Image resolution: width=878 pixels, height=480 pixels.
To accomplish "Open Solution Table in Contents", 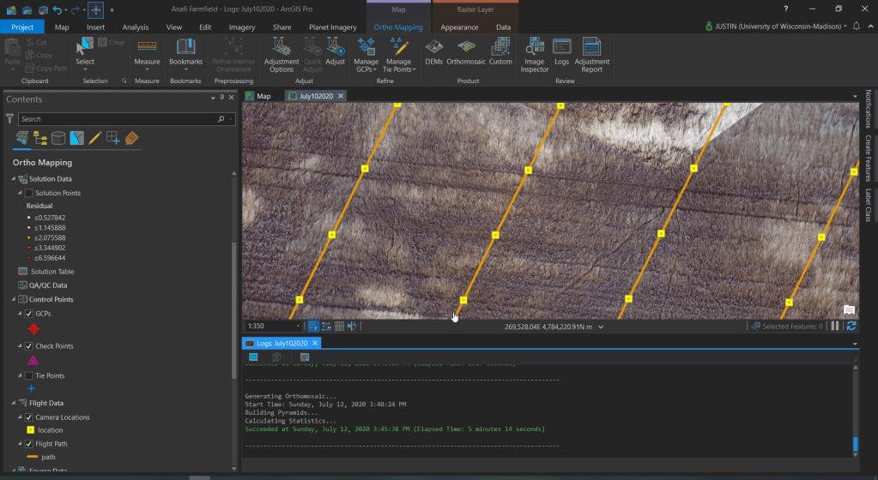I will (51, 272).
